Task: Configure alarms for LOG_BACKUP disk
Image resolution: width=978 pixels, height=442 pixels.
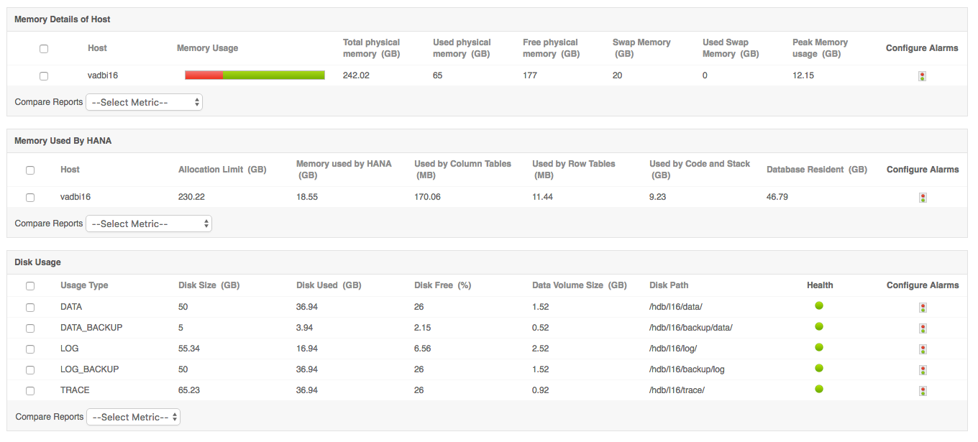Action: pos(923,370)
